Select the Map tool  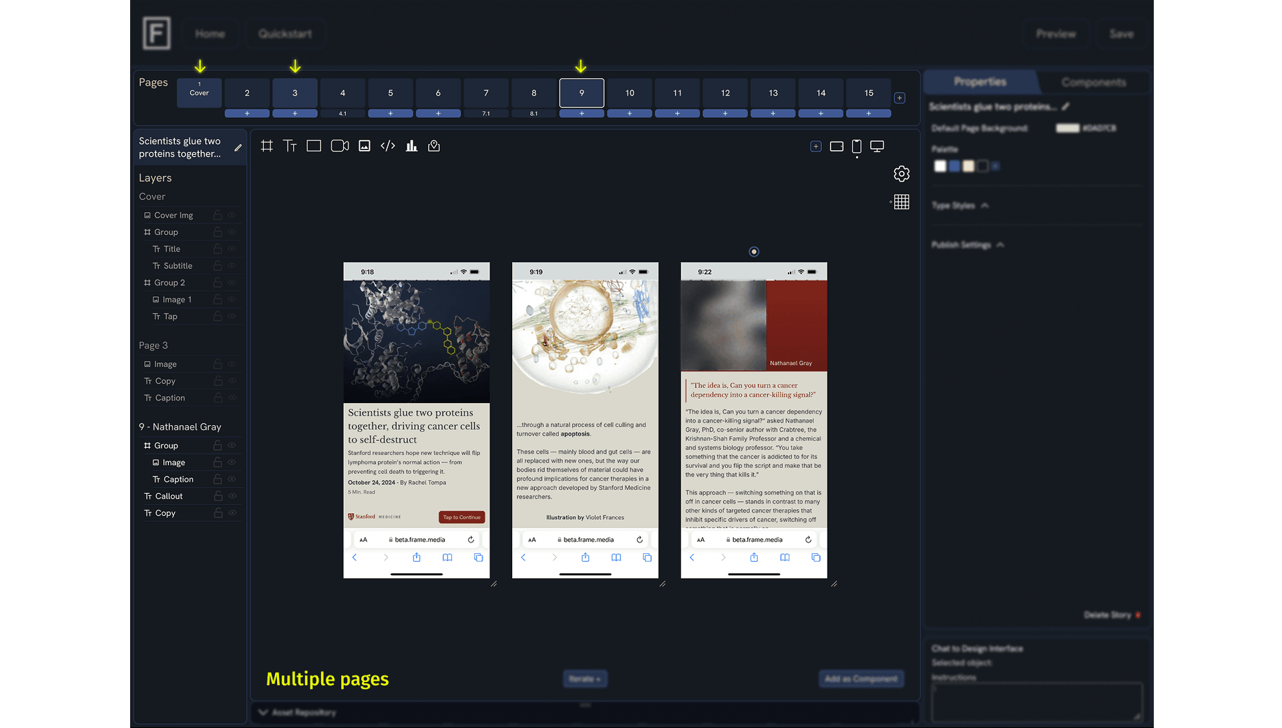point(434,145)
